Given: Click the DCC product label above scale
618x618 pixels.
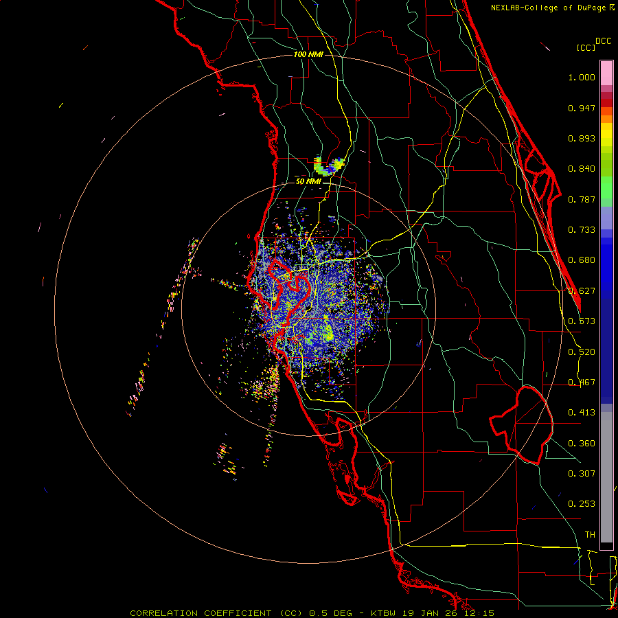Looking at the screenshot, I should pos(604,41).
